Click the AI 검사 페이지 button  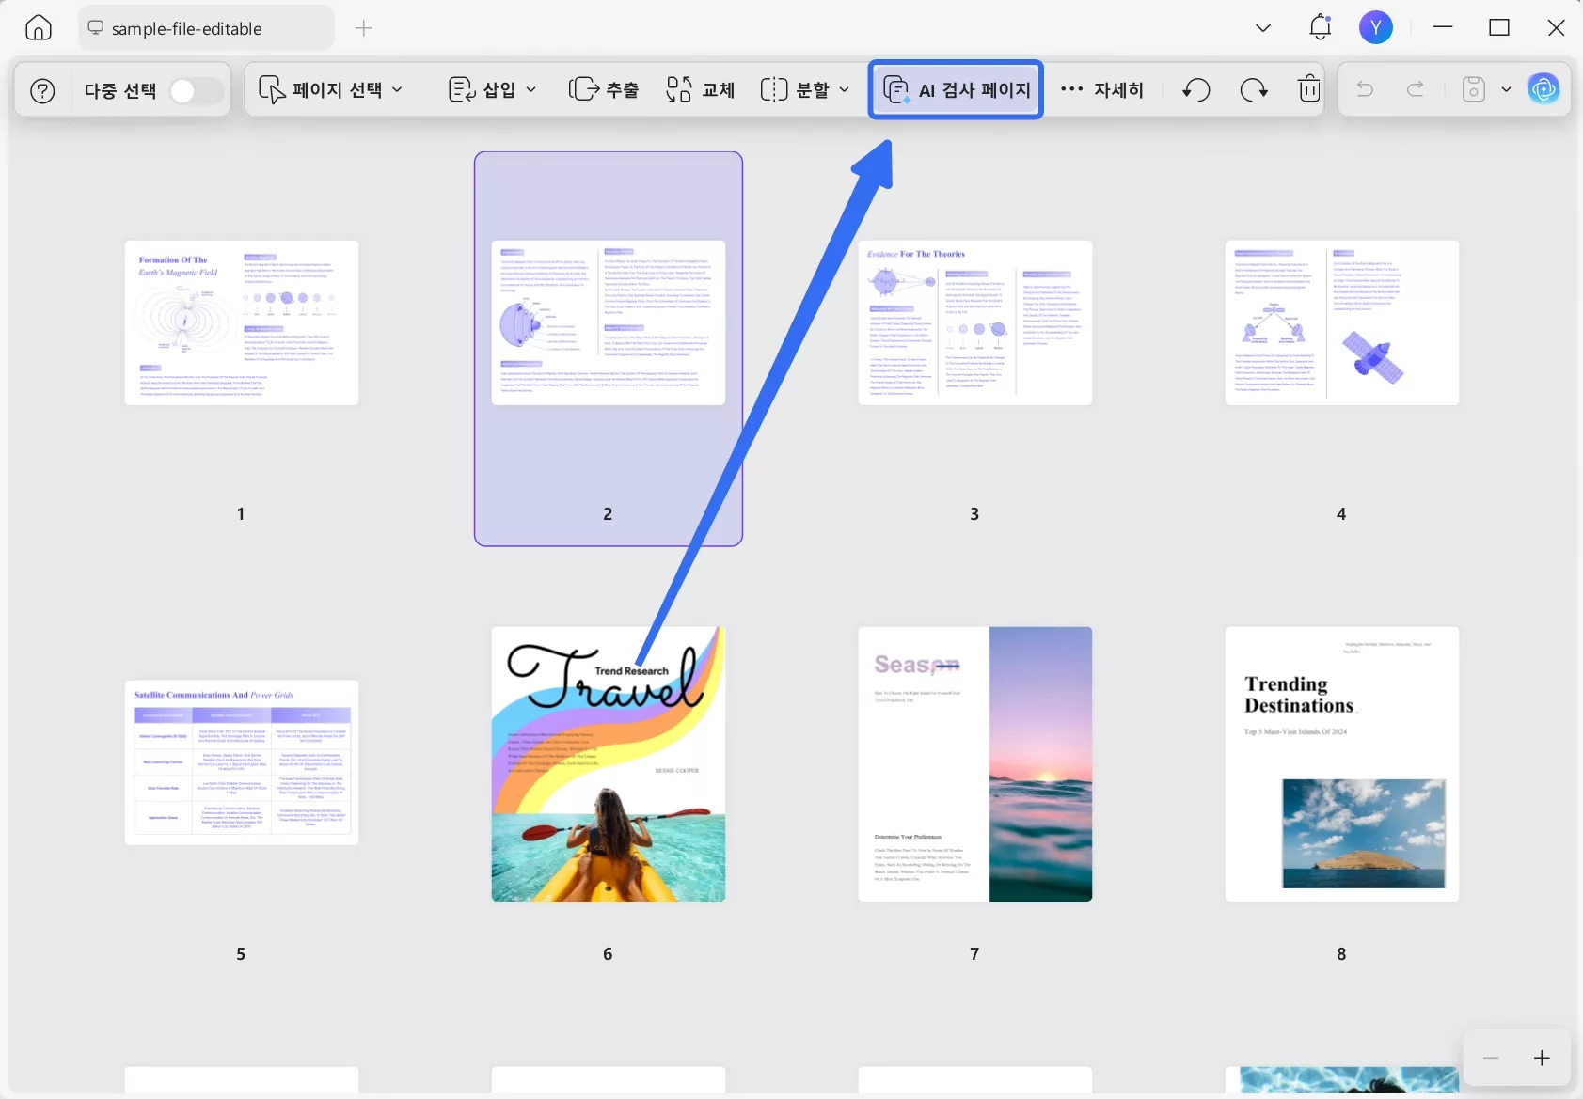tap(956, 89)
